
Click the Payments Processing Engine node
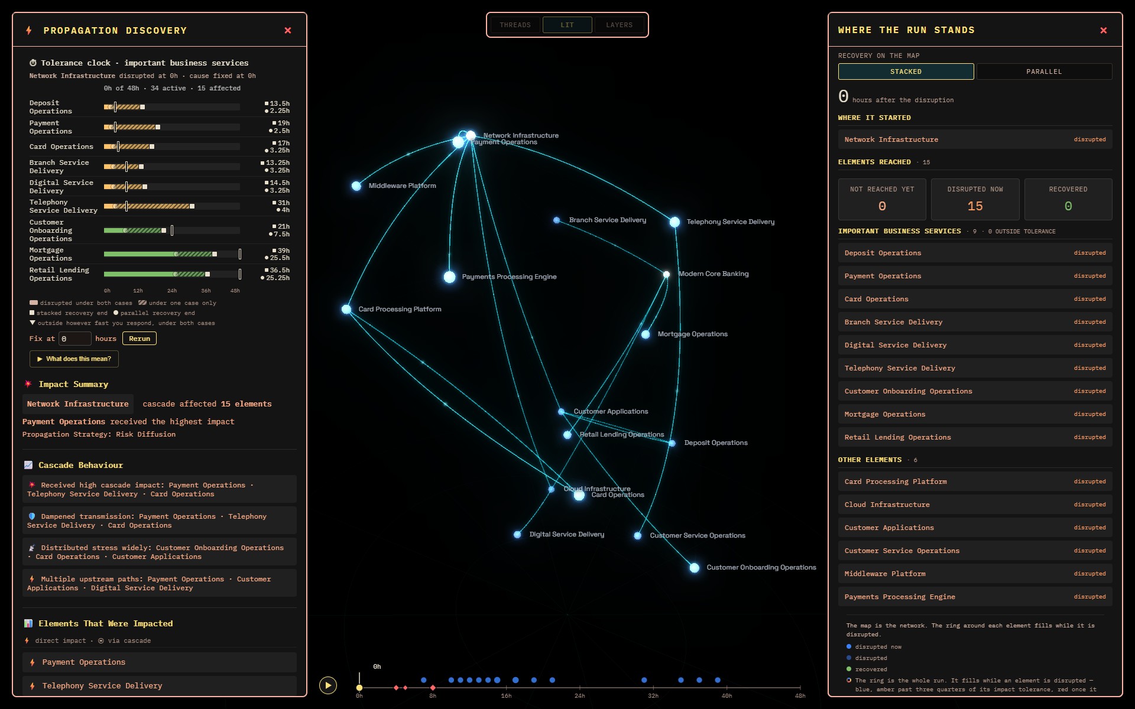click(x=450, y=277)
